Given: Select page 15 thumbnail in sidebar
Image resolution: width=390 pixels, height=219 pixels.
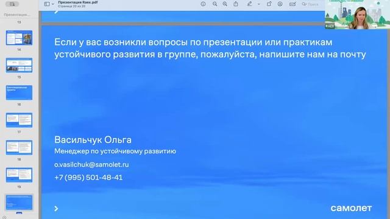Looking at the screenshot, I should [19, 65].
